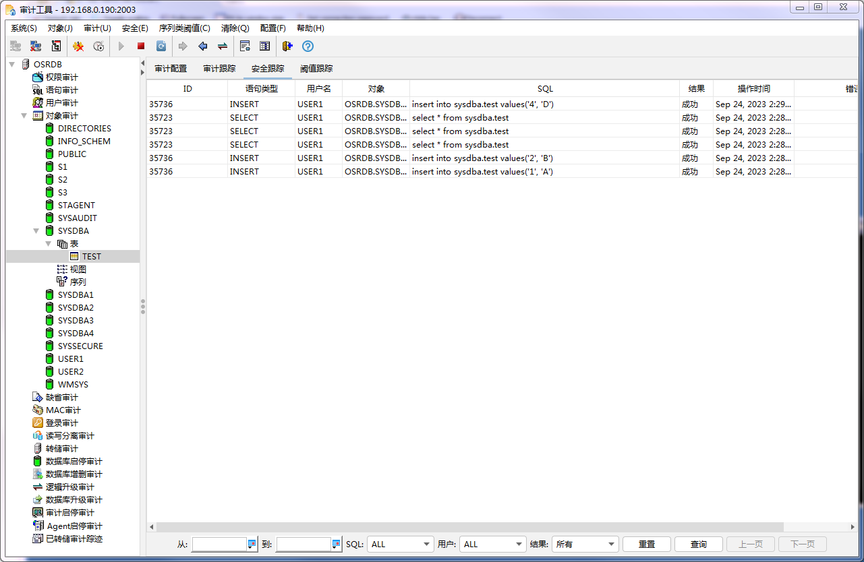Screen dimensions: 864x562
Task: Click the blue left arrow toolbar icon
Action: tap(202, 46)
